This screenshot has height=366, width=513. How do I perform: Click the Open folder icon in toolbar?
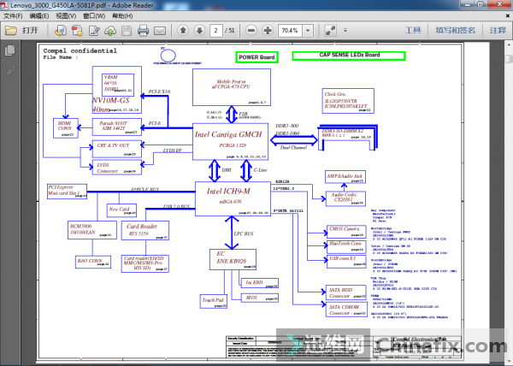click(11, 31)
